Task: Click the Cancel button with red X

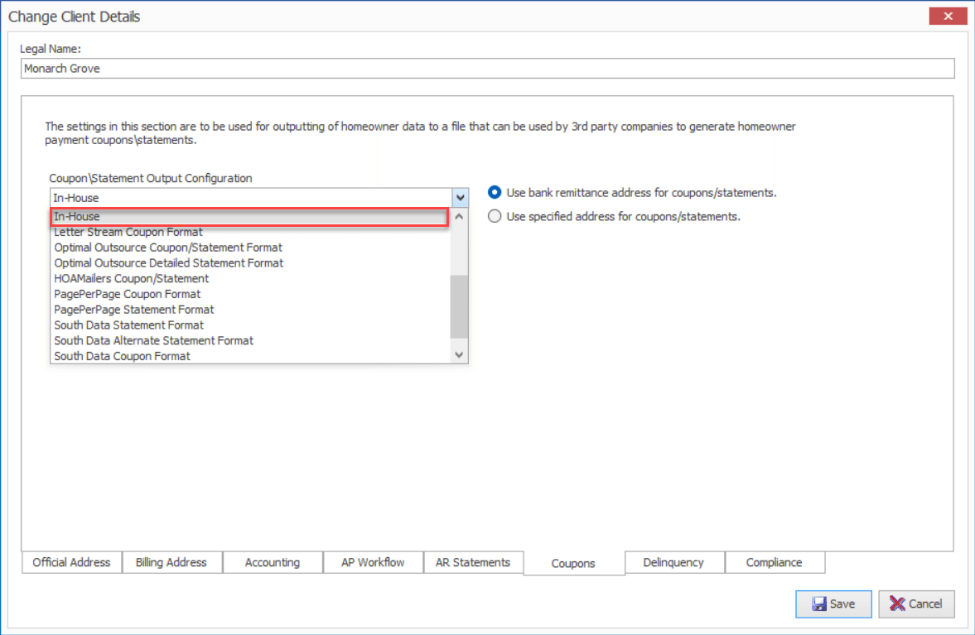Action: pos(916,604)
